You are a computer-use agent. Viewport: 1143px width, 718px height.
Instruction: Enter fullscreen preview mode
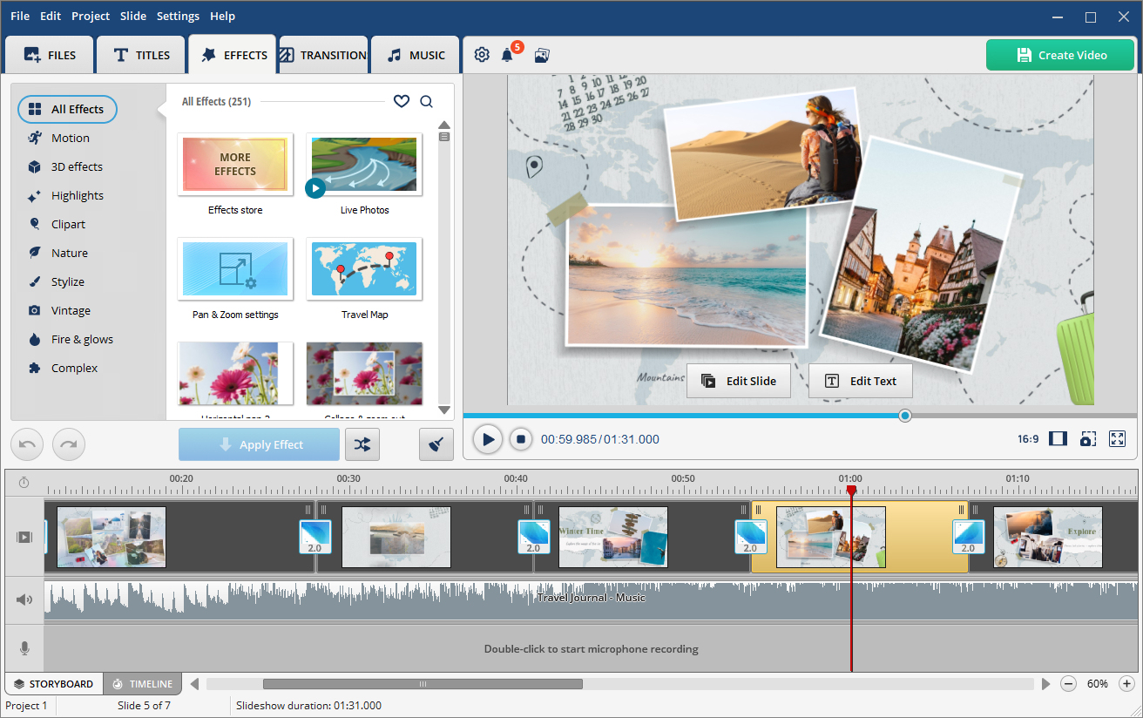1117,439
